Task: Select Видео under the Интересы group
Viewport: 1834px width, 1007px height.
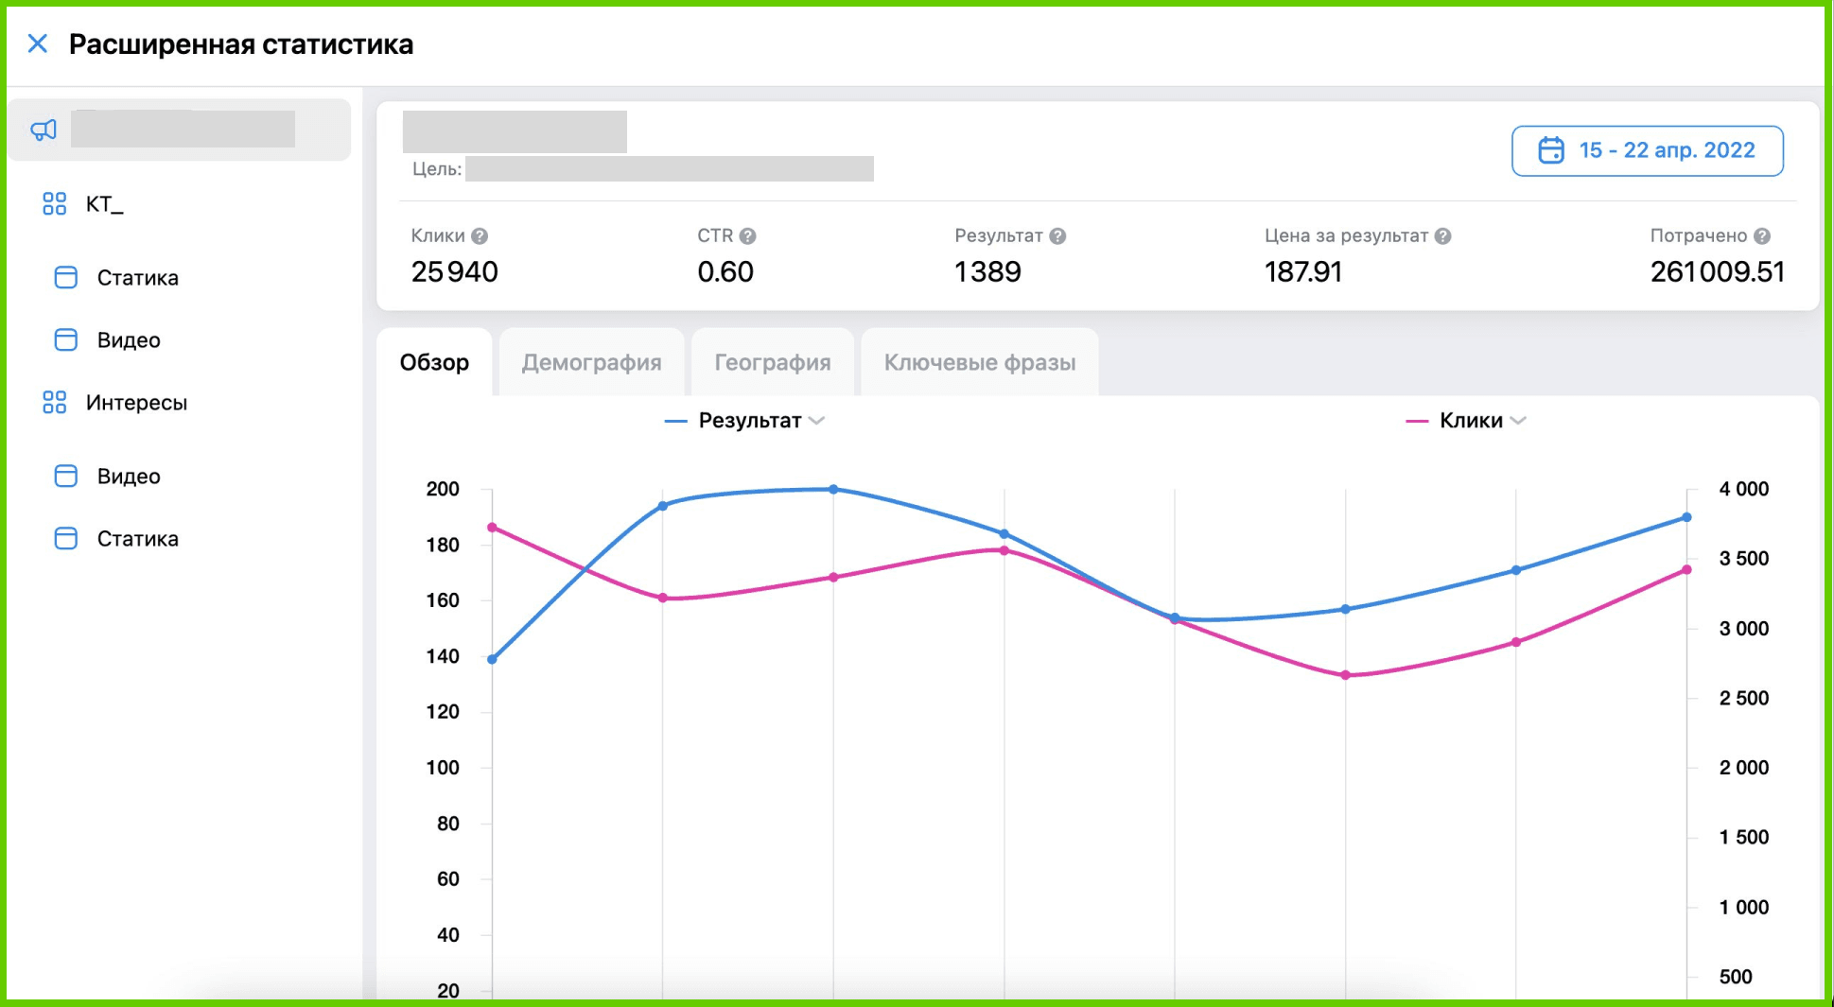Action: point(129,477)
